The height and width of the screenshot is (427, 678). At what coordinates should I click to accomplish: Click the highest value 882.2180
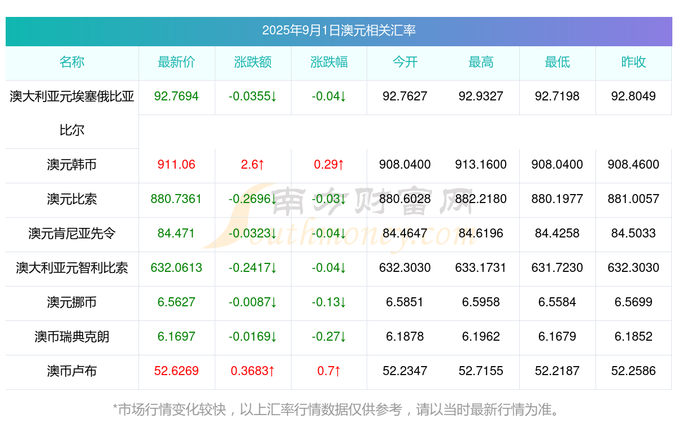click(481, 199)
